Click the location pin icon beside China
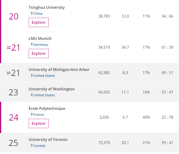 (x=32, y=14)
